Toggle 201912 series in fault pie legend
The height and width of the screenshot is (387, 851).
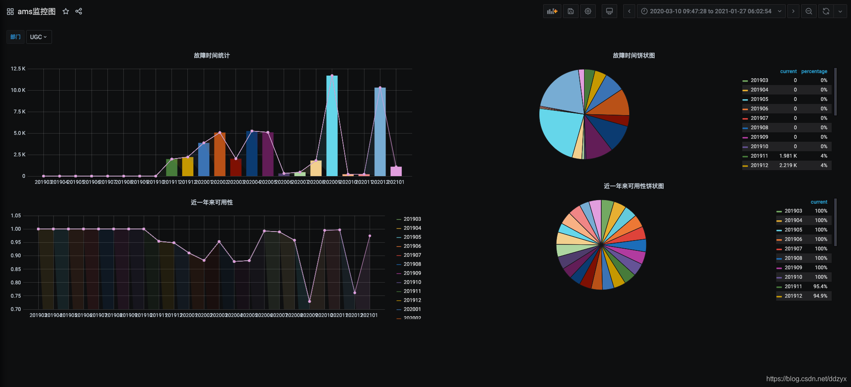759,165
